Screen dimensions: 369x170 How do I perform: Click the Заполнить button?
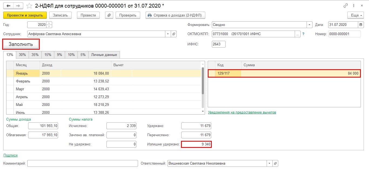pos(21,44)
